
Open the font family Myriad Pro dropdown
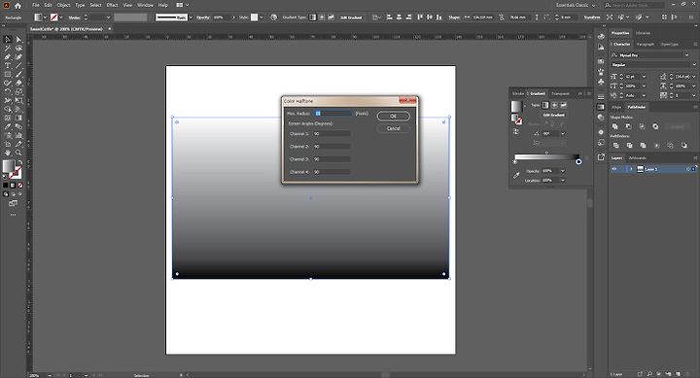(x=686, y=54)
